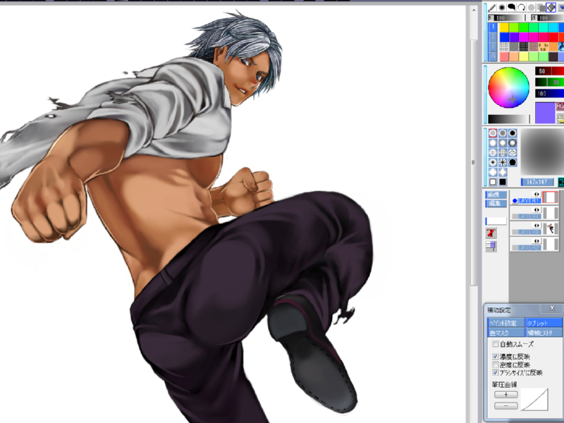The width and height of the screenshot is (564, 423).
Task: Adjust the red channel slider showing 50
Action: click(x=550, y=71)
